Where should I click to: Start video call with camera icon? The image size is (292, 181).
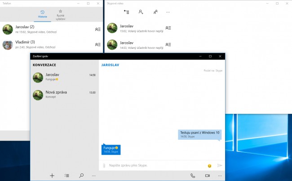(208, 176)
